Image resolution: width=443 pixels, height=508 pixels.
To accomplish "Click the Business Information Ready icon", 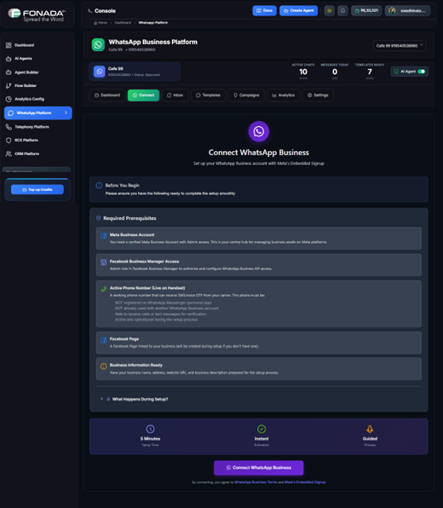I will tap(104, 367).
